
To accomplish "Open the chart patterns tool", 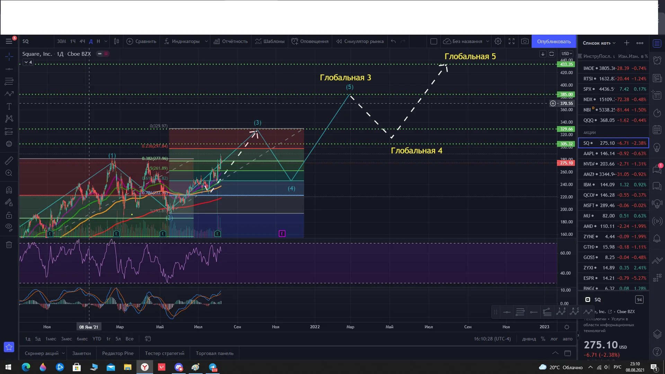I will coord(9,119).
